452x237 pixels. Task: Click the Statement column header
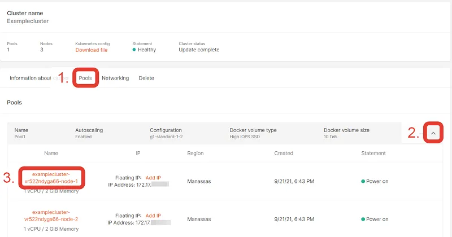tap(373, 153)
